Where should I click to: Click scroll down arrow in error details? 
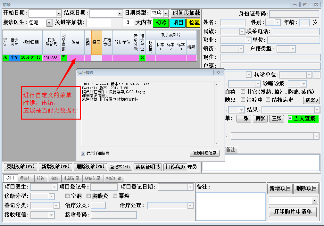tap(217, 143)
